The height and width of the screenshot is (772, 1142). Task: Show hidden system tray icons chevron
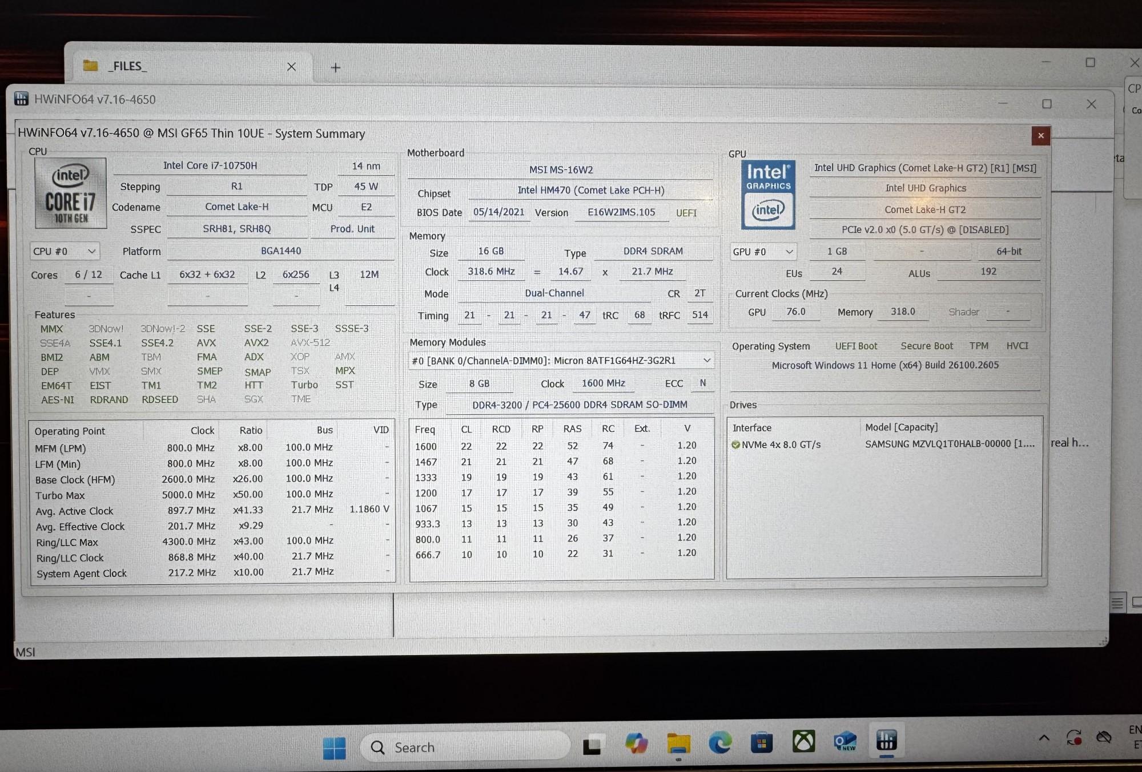coord(1044,738)
